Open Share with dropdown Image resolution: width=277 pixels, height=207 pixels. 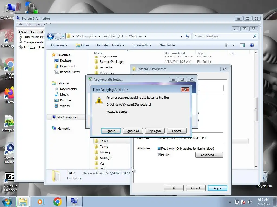[142, 45]
